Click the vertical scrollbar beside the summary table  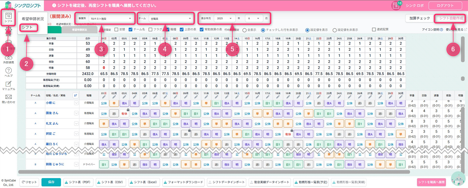pos(463,49)
